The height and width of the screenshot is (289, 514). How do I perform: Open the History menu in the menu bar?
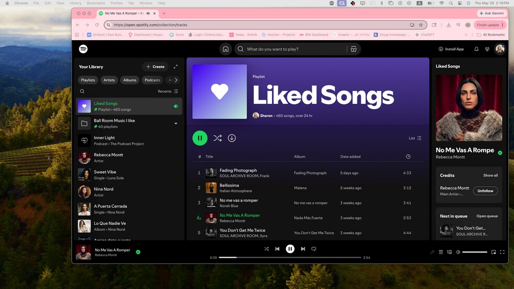(x=75, y=3)
